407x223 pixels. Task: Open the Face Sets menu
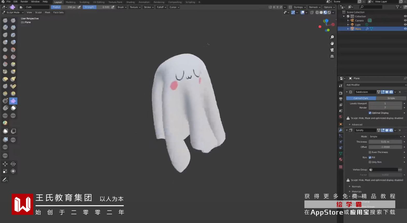pos(59,12)
